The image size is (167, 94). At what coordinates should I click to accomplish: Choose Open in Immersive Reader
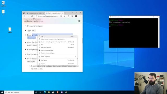tap(57, 50)
